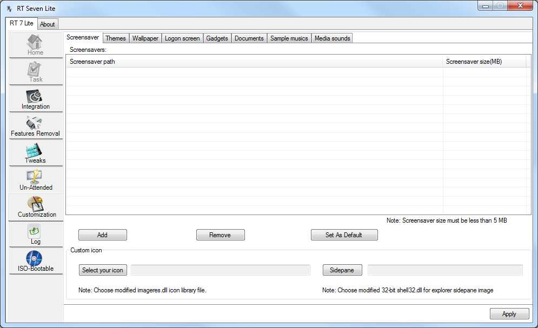Open the Documents tab
This screenshot has height=328, width=538.
pos(249,38)
